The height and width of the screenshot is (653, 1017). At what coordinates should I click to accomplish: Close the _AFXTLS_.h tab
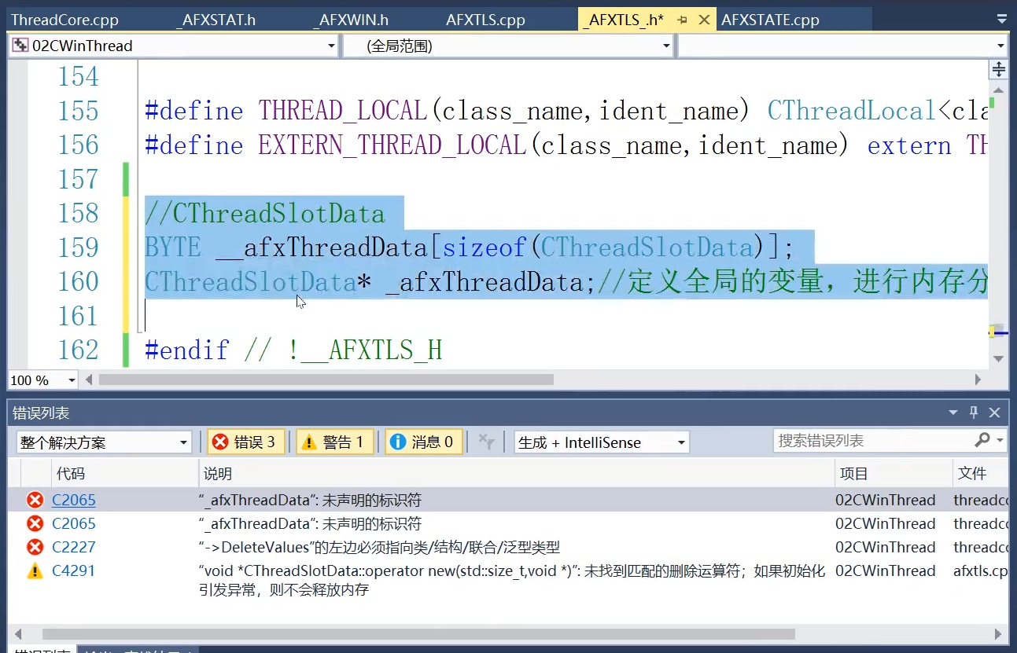[705, 20]
